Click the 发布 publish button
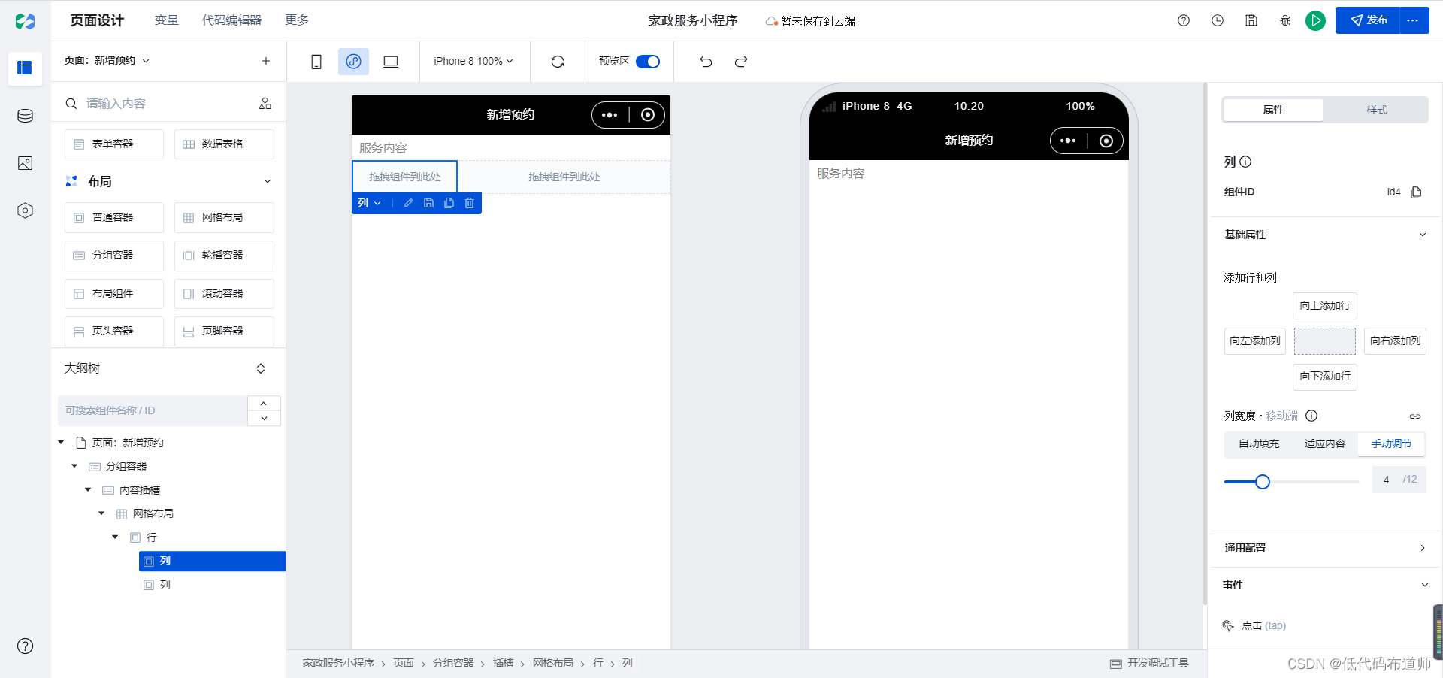The width and height of the screenshot is (1443, 678). [1368, 20]
